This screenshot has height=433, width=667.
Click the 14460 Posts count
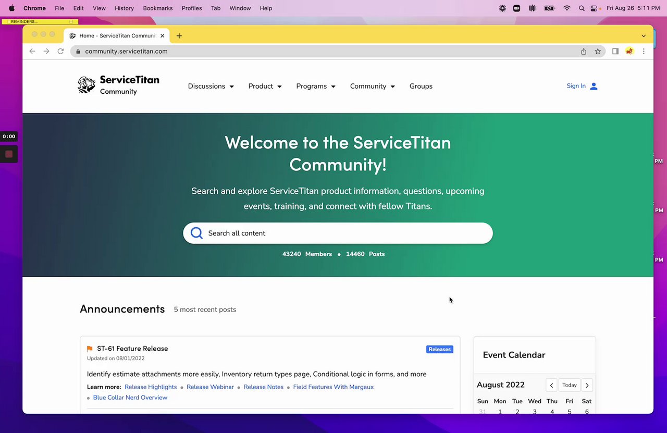point(365,254)
